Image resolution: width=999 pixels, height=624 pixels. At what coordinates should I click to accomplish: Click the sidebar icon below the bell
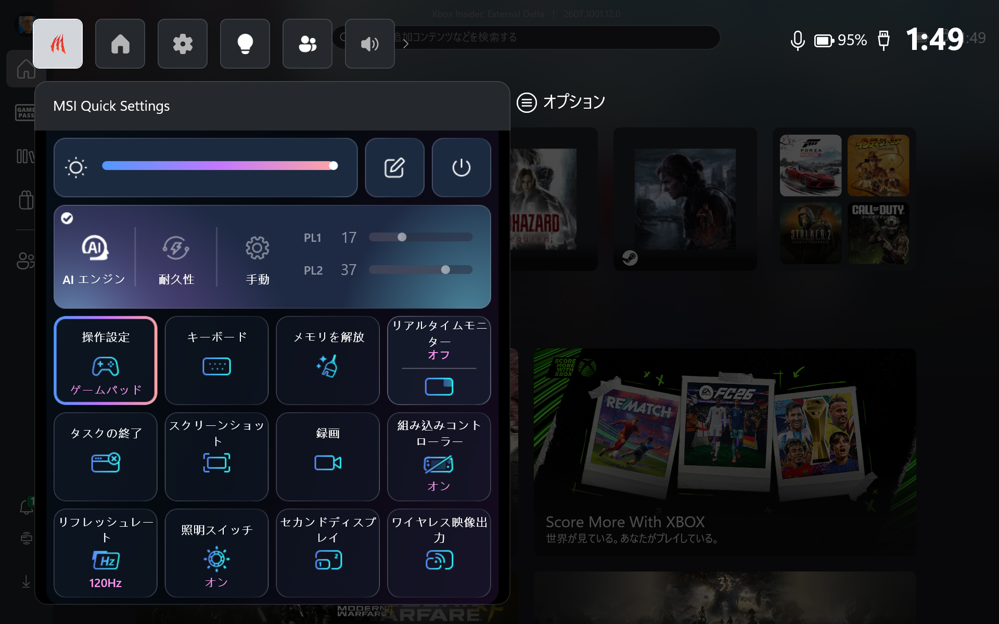click(x=26, y=538)
